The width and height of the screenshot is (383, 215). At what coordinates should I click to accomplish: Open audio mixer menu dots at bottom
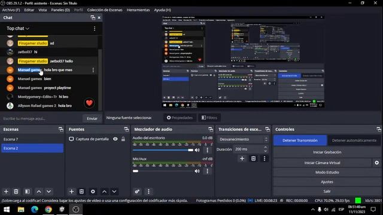(x=148, y=192)
